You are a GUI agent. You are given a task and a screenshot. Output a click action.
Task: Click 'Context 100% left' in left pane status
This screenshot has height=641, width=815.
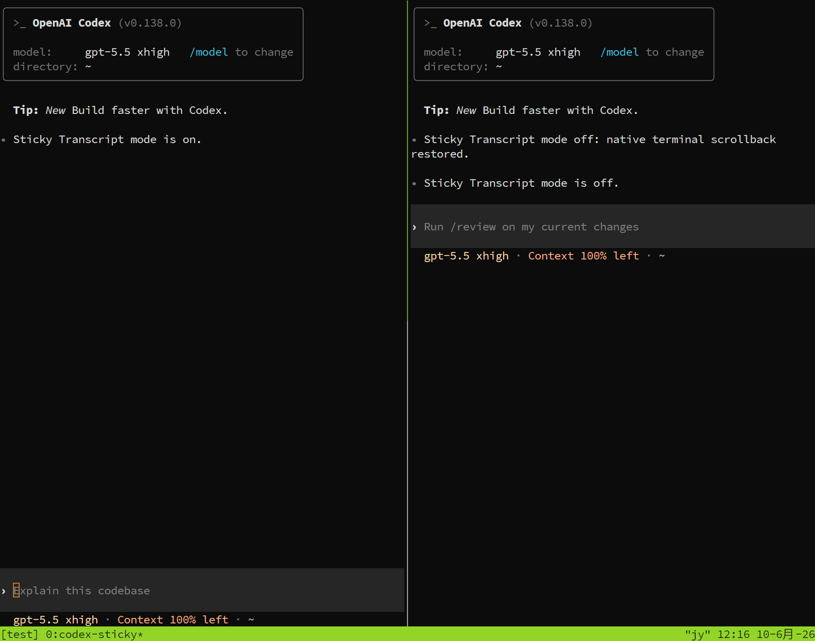173,619
